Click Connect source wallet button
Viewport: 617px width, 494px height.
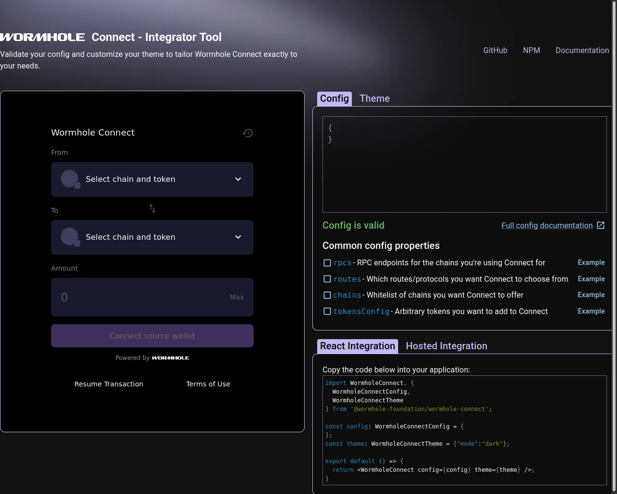152,336
